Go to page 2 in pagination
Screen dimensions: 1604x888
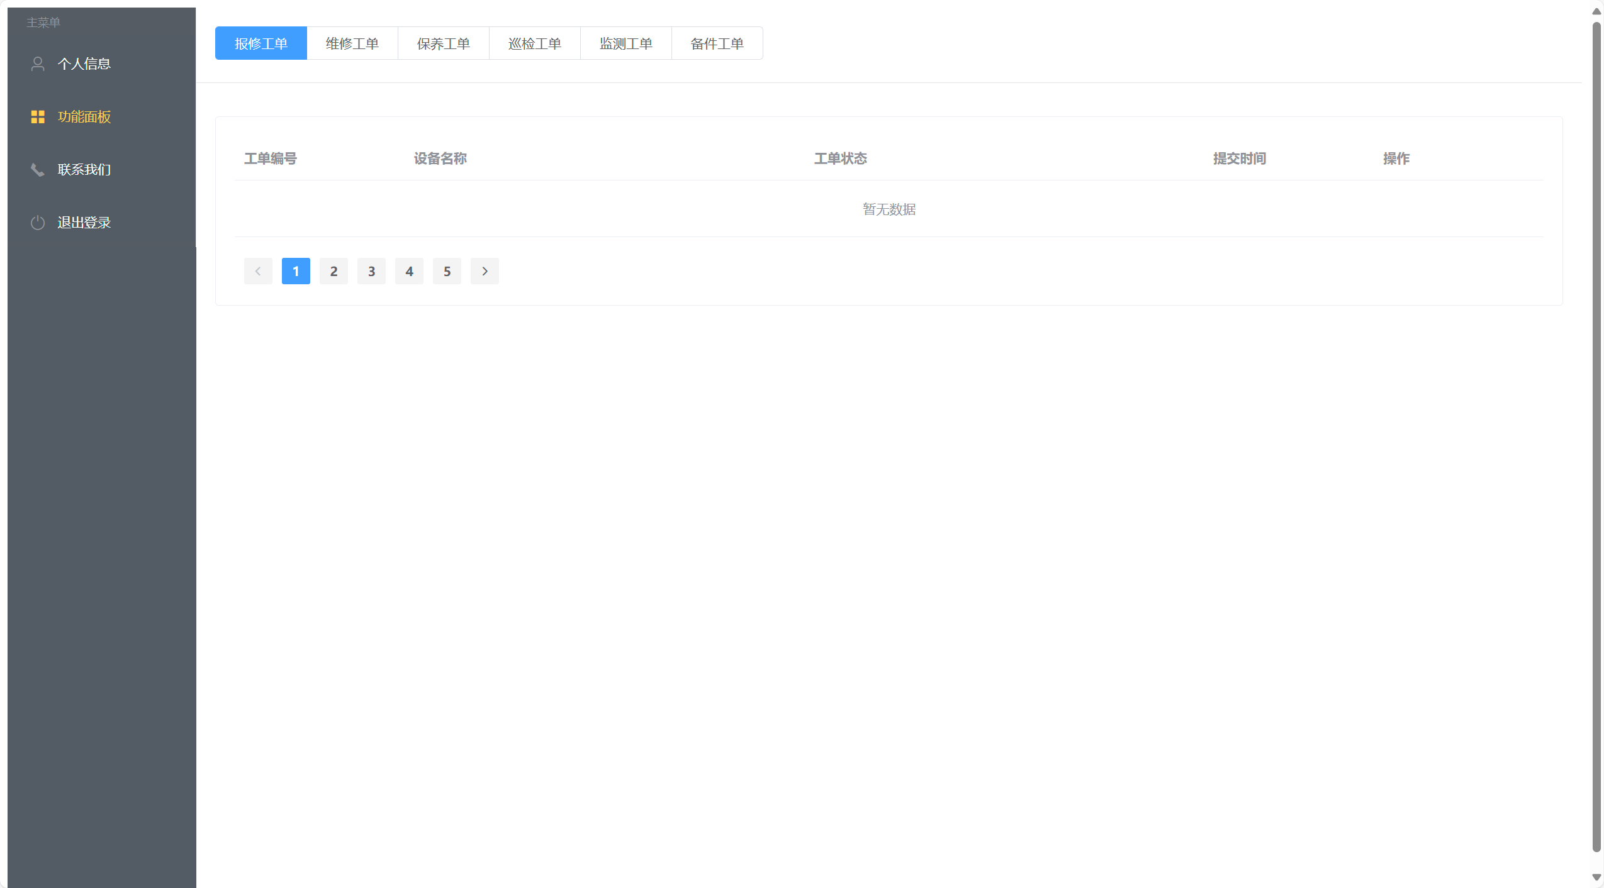click(x=334, y=271)
